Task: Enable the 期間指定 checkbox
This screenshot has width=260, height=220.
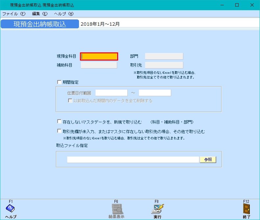Action: pyautogui.click(x=59, y=82)
